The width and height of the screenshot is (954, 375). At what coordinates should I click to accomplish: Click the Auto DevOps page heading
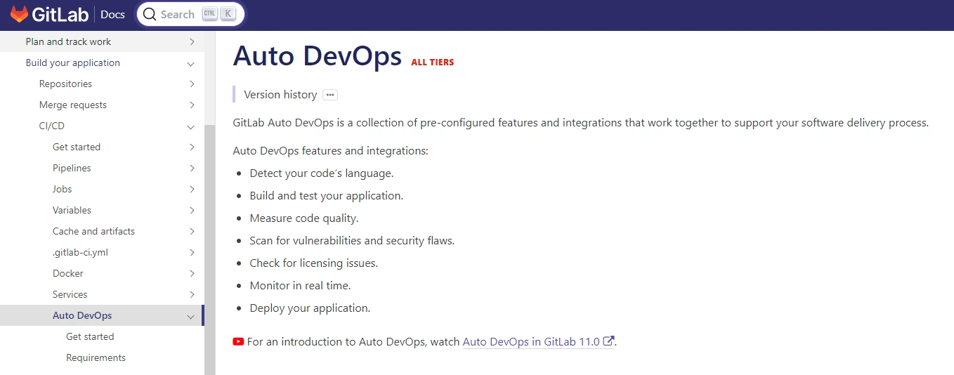click(318, 56)
